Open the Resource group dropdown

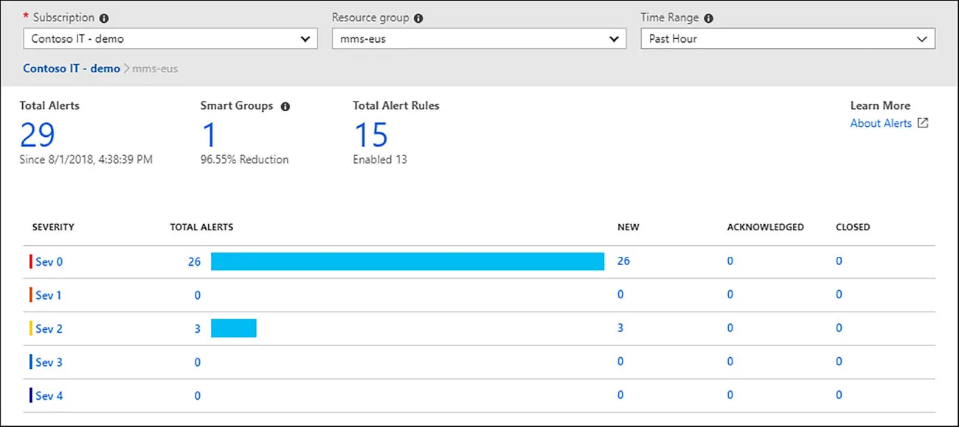(614, 38)
